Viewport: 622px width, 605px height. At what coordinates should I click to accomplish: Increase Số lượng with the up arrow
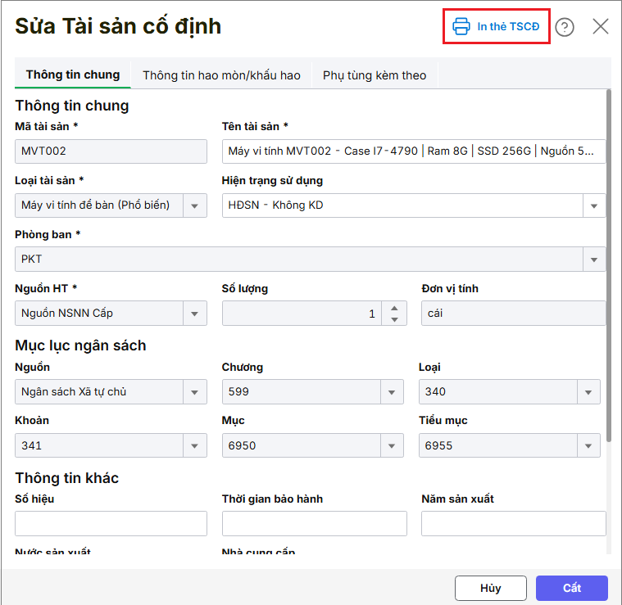click(394, 308)
